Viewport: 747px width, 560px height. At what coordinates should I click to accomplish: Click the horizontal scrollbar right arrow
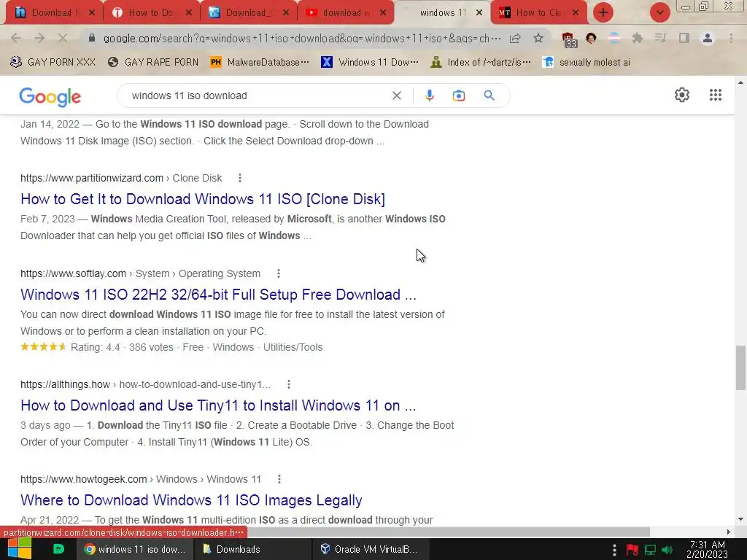coord(728,532)
